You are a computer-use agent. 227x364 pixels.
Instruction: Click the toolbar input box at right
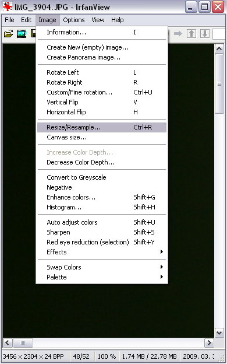219,34
